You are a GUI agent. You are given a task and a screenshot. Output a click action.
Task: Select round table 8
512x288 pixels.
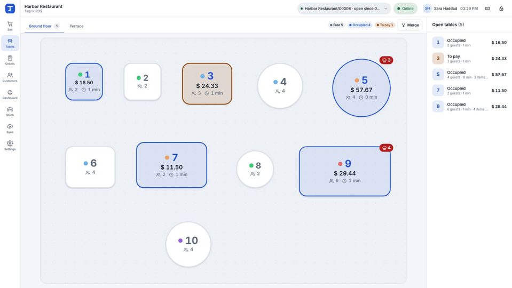[x=255, y=169]
